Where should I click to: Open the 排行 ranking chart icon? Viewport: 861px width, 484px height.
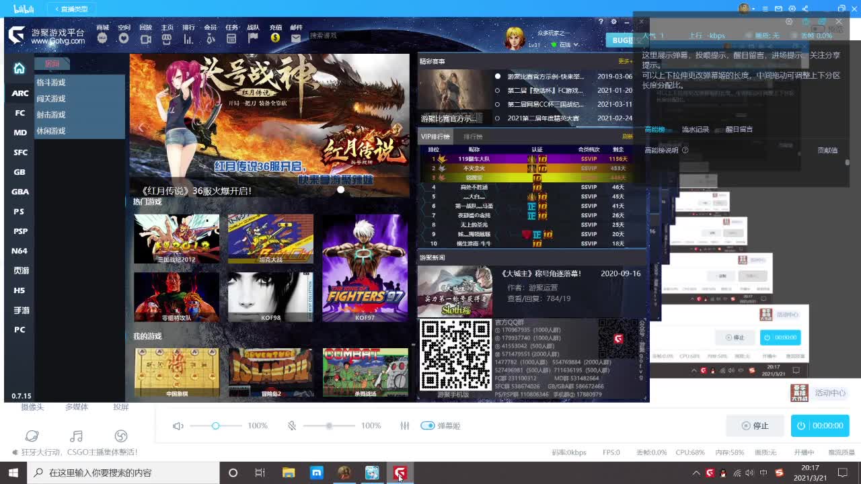tap(188, 39)
